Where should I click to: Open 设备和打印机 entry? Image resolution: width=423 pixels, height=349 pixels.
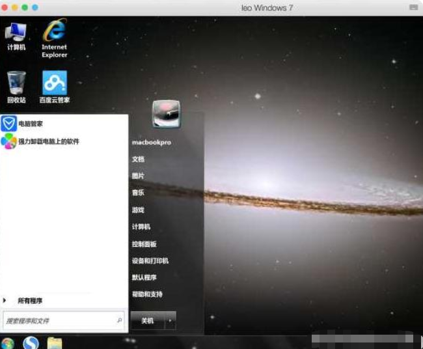tap(150, 260)
